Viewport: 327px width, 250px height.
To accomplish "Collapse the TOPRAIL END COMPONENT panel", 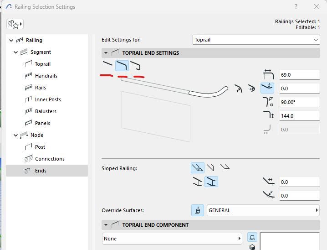I will coord(106,225).
